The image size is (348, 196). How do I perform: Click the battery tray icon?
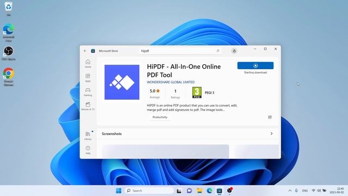point(325,191)
